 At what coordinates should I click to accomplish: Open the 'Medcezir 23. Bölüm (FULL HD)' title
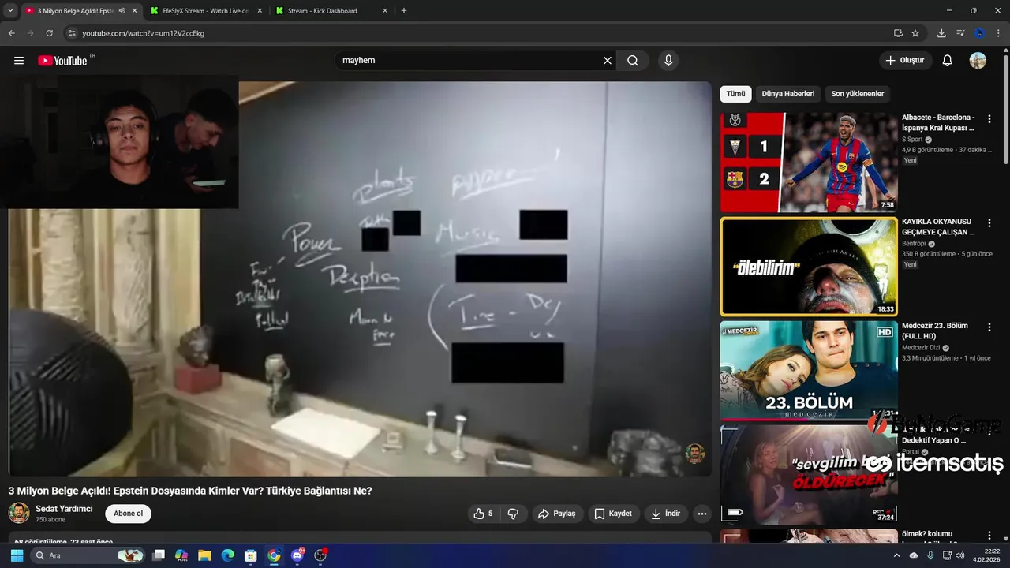click(x=935, y=331)
